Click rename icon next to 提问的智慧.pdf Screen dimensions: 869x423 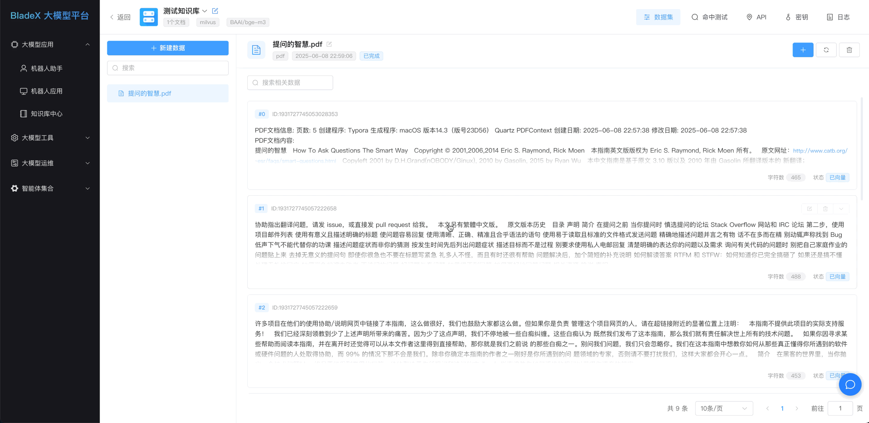tap(329, 44)
